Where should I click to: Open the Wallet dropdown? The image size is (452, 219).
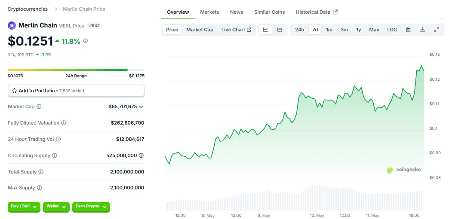coord(56,207)
